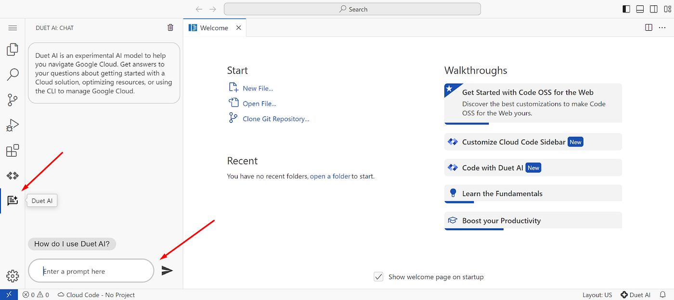Go forward with the right arrow
The width and height of the screenshot is (674, 300).
click(213, 9)
